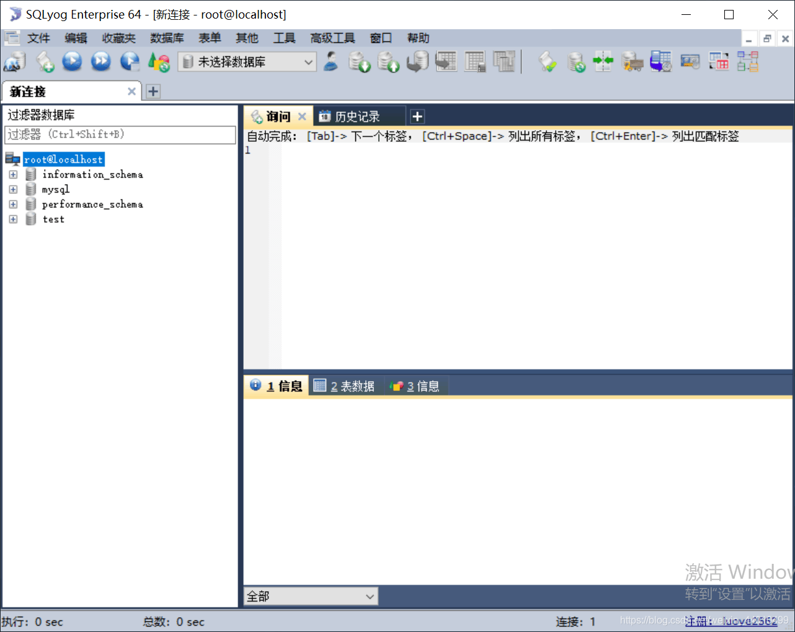Image resolution: width=795 pixels, height=632 pixels.
Task: Click the registration link in status bar
Action: [x=732, y=621]
